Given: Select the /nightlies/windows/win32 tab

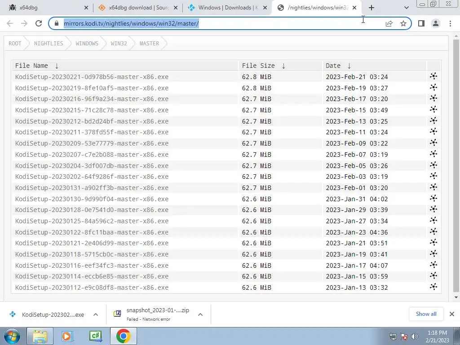Looking at the screenshot, I should pyautogui.click(x=317, y=8).
